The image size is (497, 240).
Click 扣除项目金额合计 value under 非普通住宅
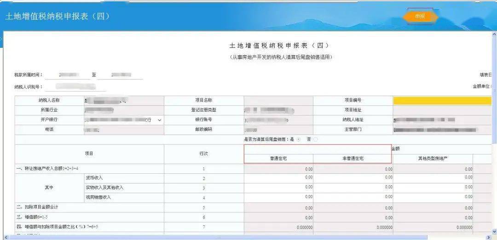click(353, 208)
